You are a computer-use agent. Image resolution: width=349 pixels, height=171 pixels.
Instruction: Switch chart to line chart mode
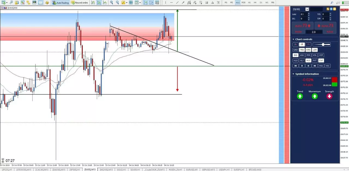click(104, 2)
